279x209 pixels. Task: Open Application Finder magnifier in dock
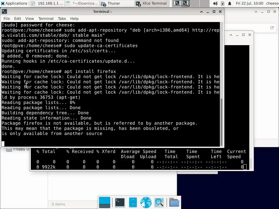159,202
